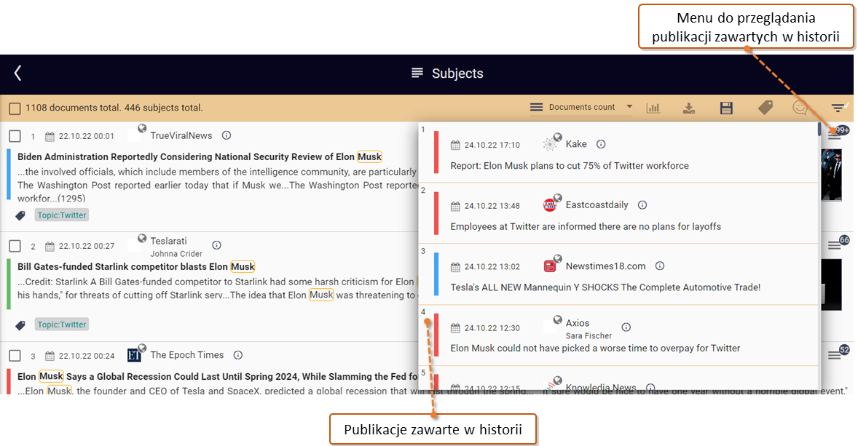Click the publications popup scrollbar

point(819,130)
